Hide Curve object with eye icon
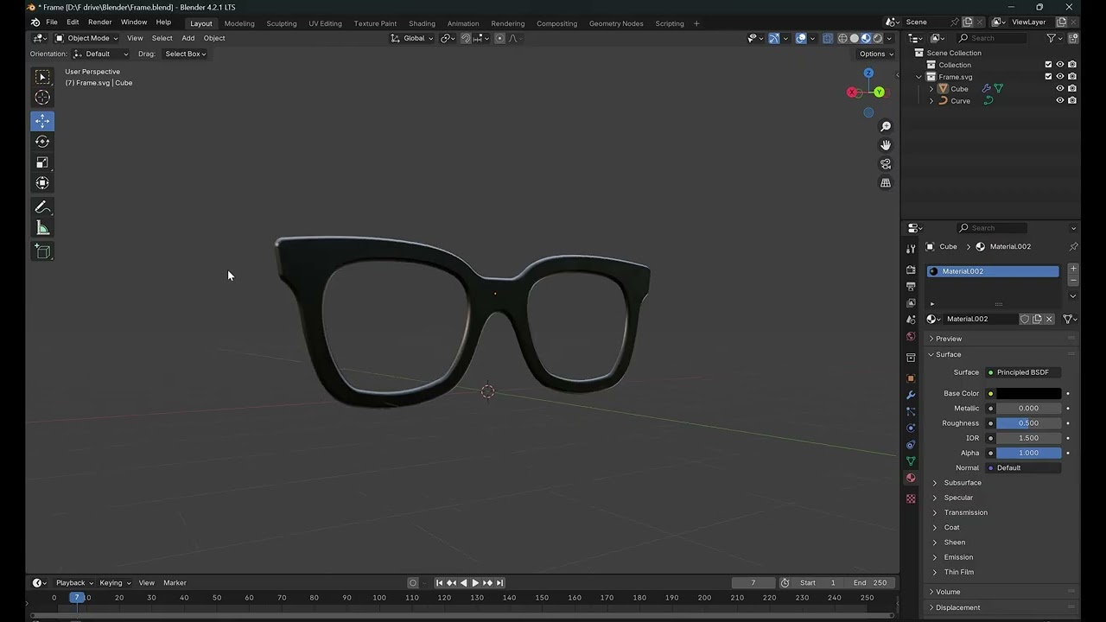The width and height of the screenshot is (1106, 622). point(1060,101)
